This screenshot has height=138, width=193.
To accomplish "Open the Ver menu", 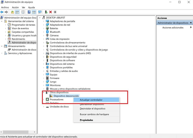I will pos(23,7).
